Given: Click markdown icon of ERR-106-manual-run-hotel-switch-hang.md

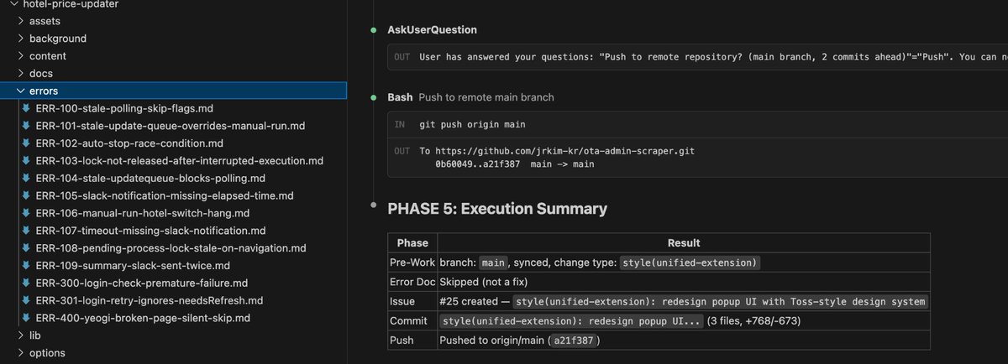Looking at the screenshot, I should point(27,213).
